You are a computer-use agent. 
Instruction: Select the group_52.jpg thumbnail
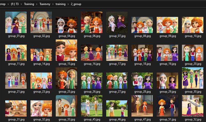(x=193, y=106)
